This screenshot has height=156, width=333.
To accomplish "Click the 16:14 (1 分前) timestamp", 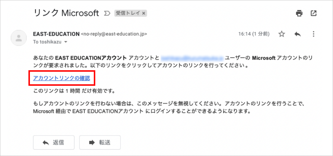I will [254, 34].
